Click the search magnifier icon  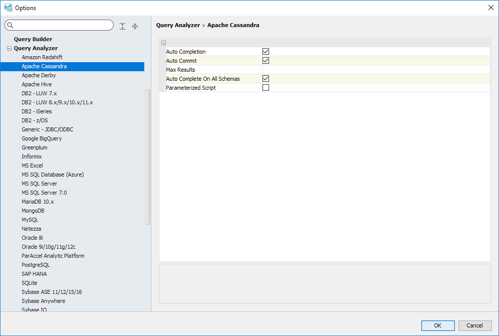coord(10,26)
